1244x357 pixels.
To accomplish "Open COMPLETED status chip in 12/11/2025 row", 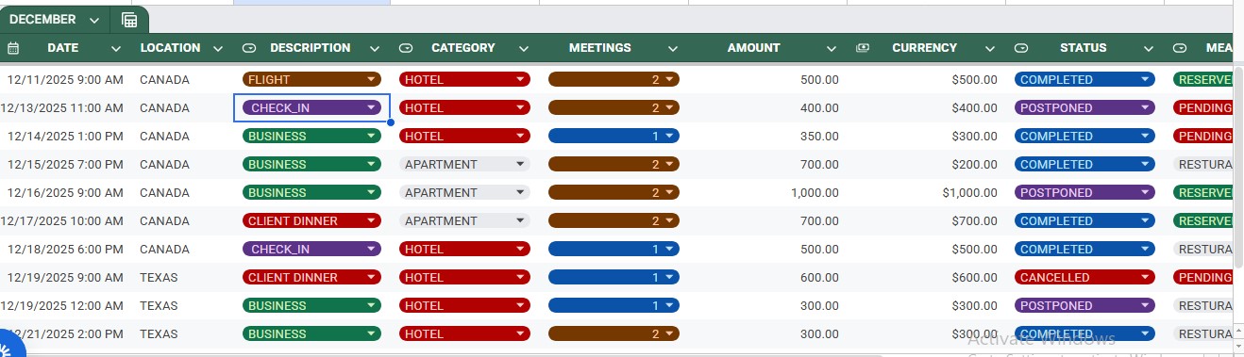I will point(1145,80).
